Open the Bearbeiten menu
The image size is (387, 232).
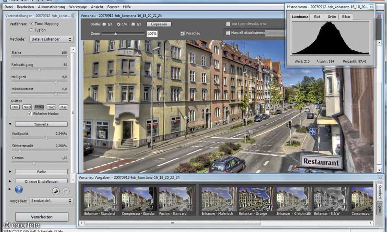(x=25, y=7)
